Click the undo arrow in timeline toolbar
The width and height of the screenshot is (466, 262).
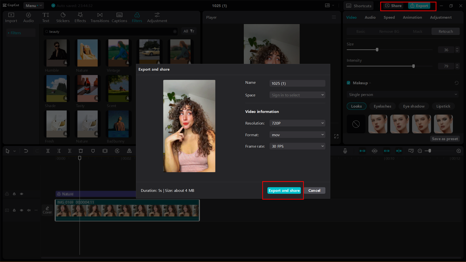tap(26, 151)
